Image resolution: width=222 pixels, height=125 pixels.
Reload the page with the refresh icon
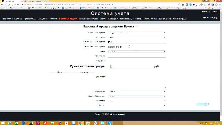tap(9, 5)
